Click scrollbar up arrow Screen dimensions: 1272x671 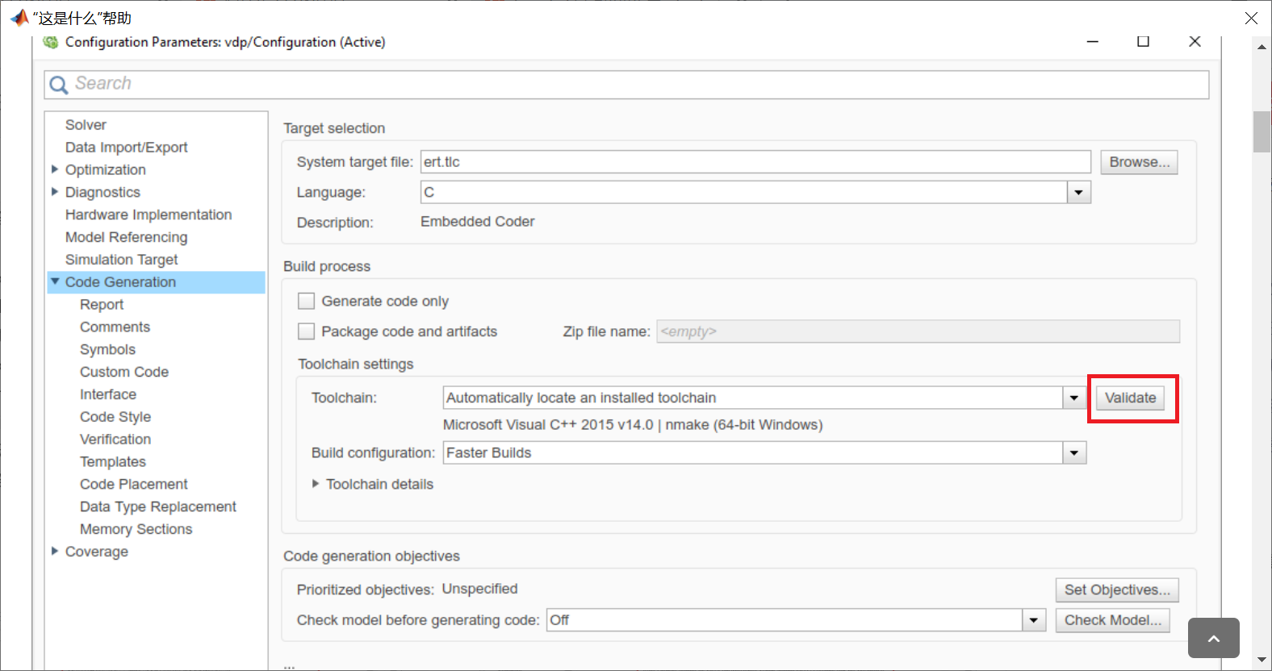(1262, 47)
